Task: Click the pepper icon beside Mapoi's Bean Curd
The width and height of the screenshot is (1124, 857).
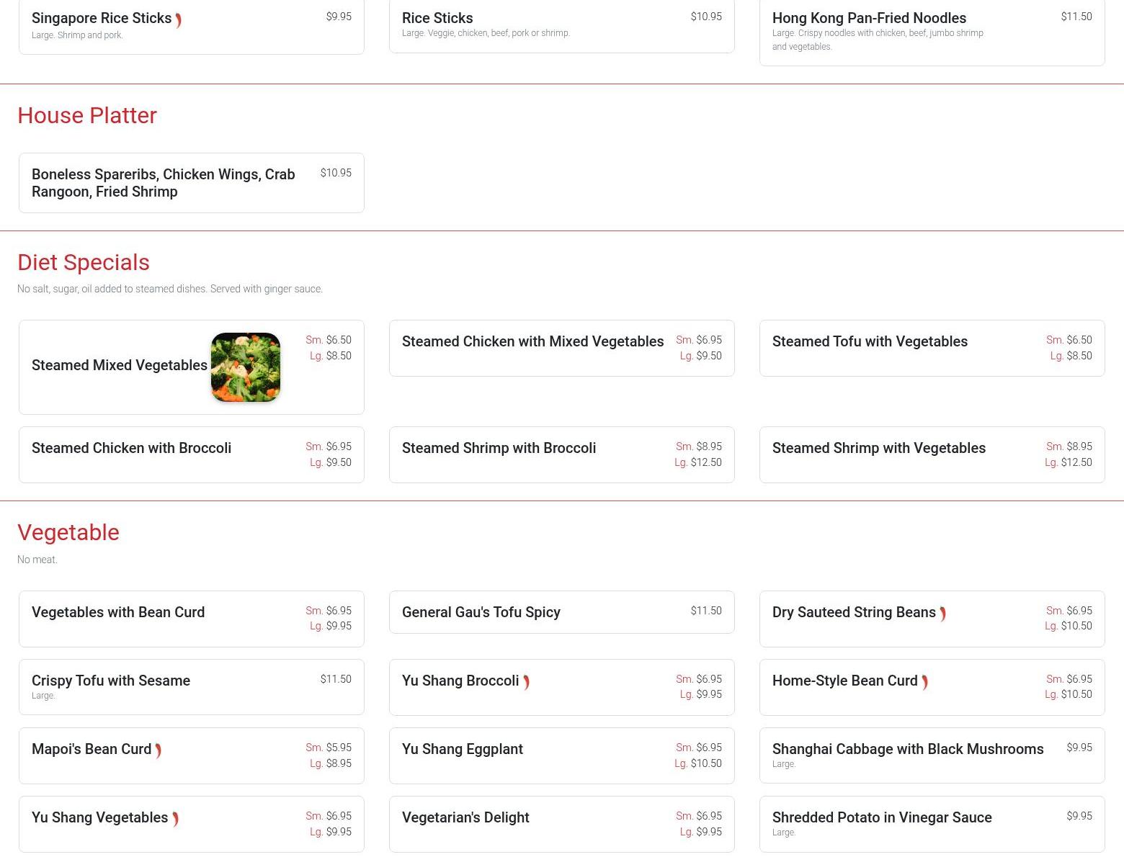Action: pyautogui.click(x=158, y=750)
